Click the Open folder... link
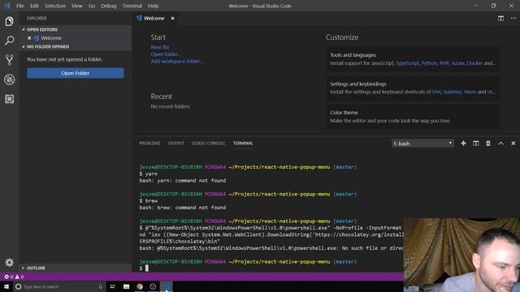This screenshot has height=292, width=520. click(x=166, y=54)
